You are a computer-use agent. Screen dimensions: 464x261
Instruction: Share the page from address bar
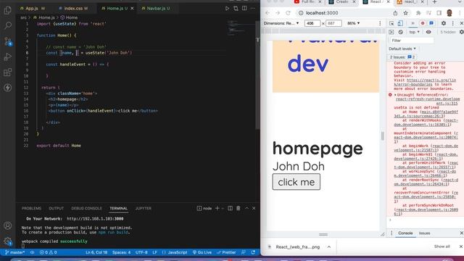[395, 13]
